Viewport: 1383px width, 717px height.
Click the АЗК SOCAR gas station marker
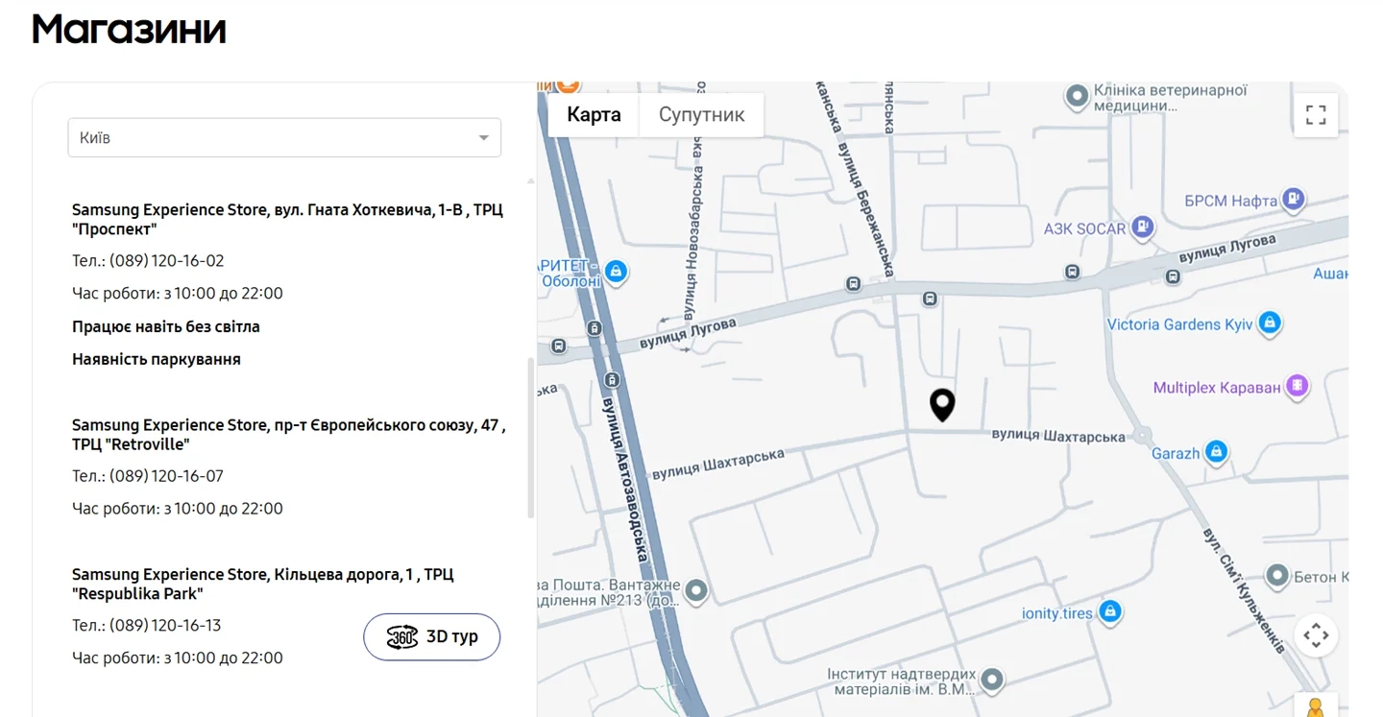1142,227
